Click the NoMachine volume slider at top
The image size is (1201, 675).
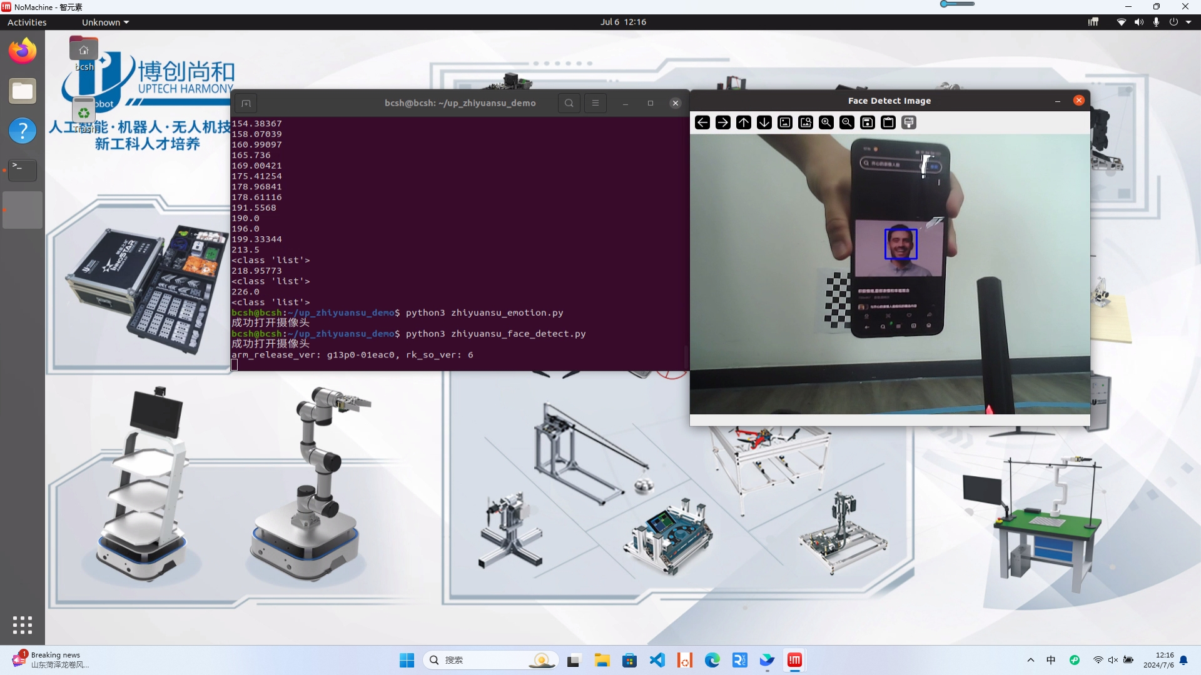pos(957,4)
